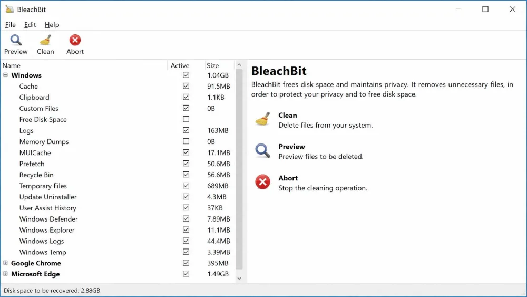This screenshot has width=527, height=297.
Task: Select the MUICache row label
Action: tap(35, 152)
